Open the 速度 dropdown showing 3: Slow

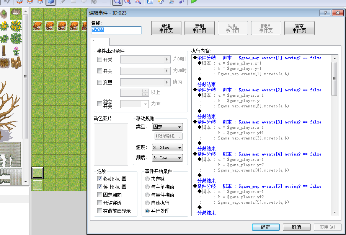pyautogui.click(x=167, y=147)
